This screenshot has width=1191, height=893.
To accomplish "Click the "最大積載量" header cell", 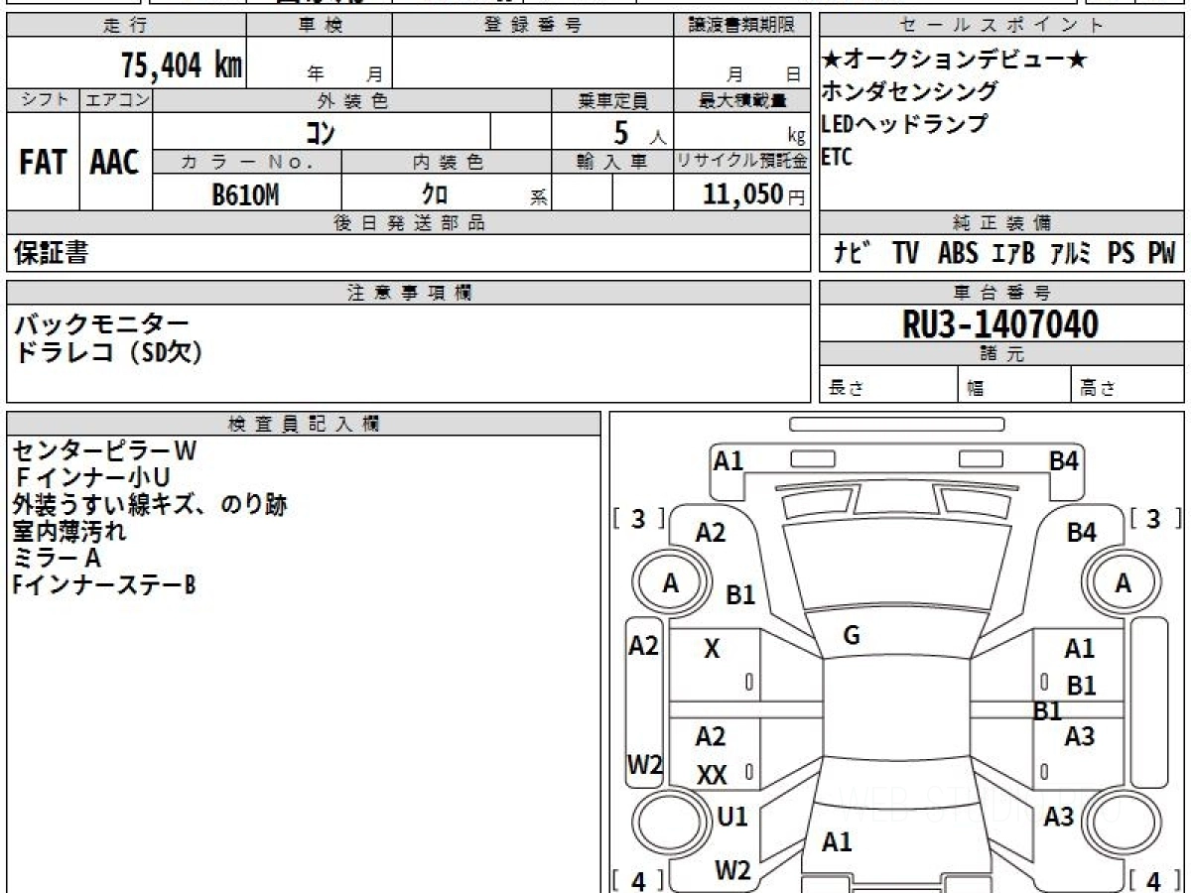I will click(x=741, y=100).
